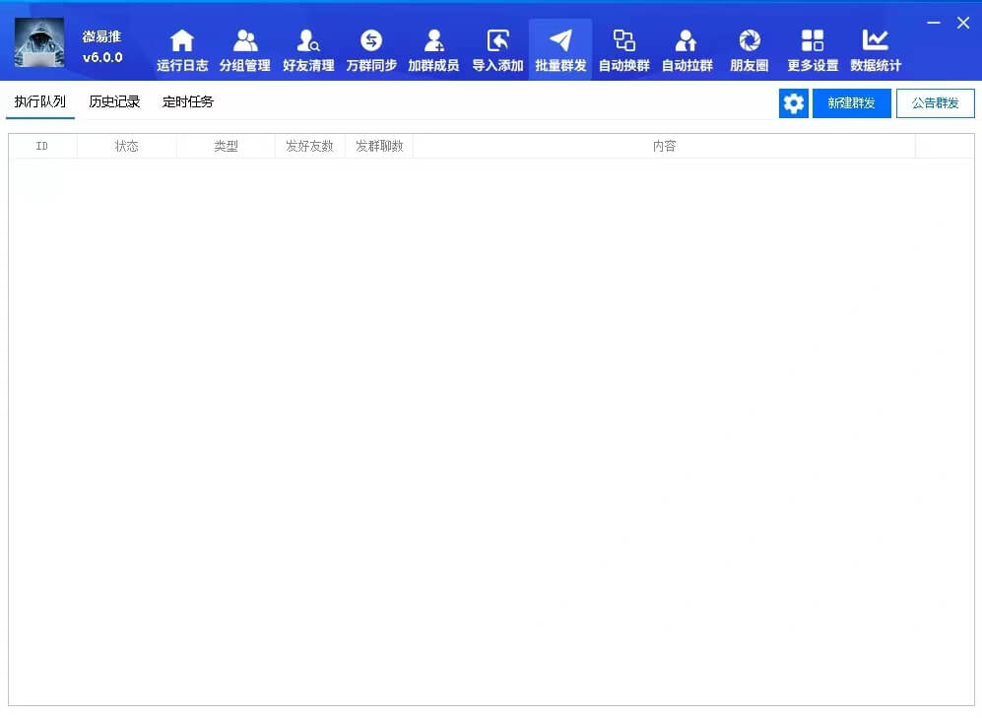This screenshot has width=982, height=718.
Task: Select the 执行队列 execution queue tab
Action: click(39, 100)
